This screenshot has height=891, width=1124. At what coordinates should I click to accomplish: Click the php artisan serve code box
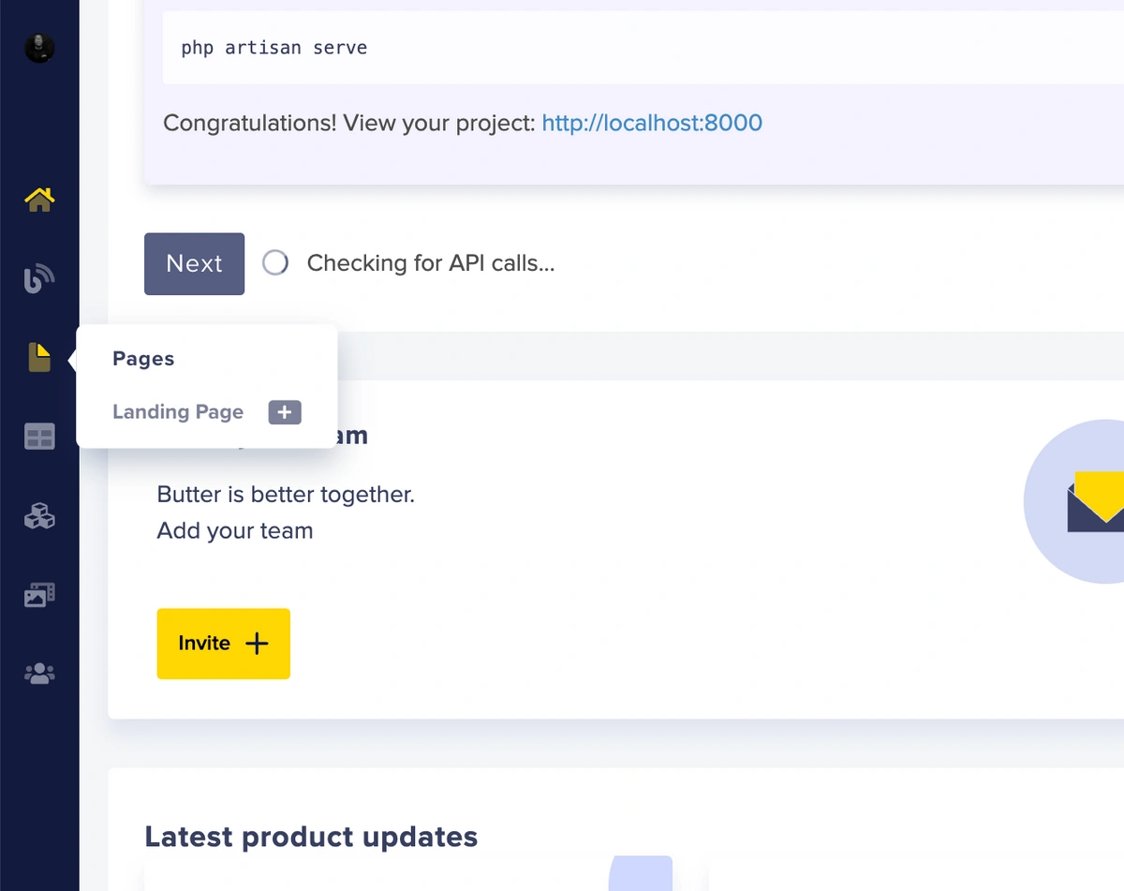pyautogui.click(x=643, y=48)
